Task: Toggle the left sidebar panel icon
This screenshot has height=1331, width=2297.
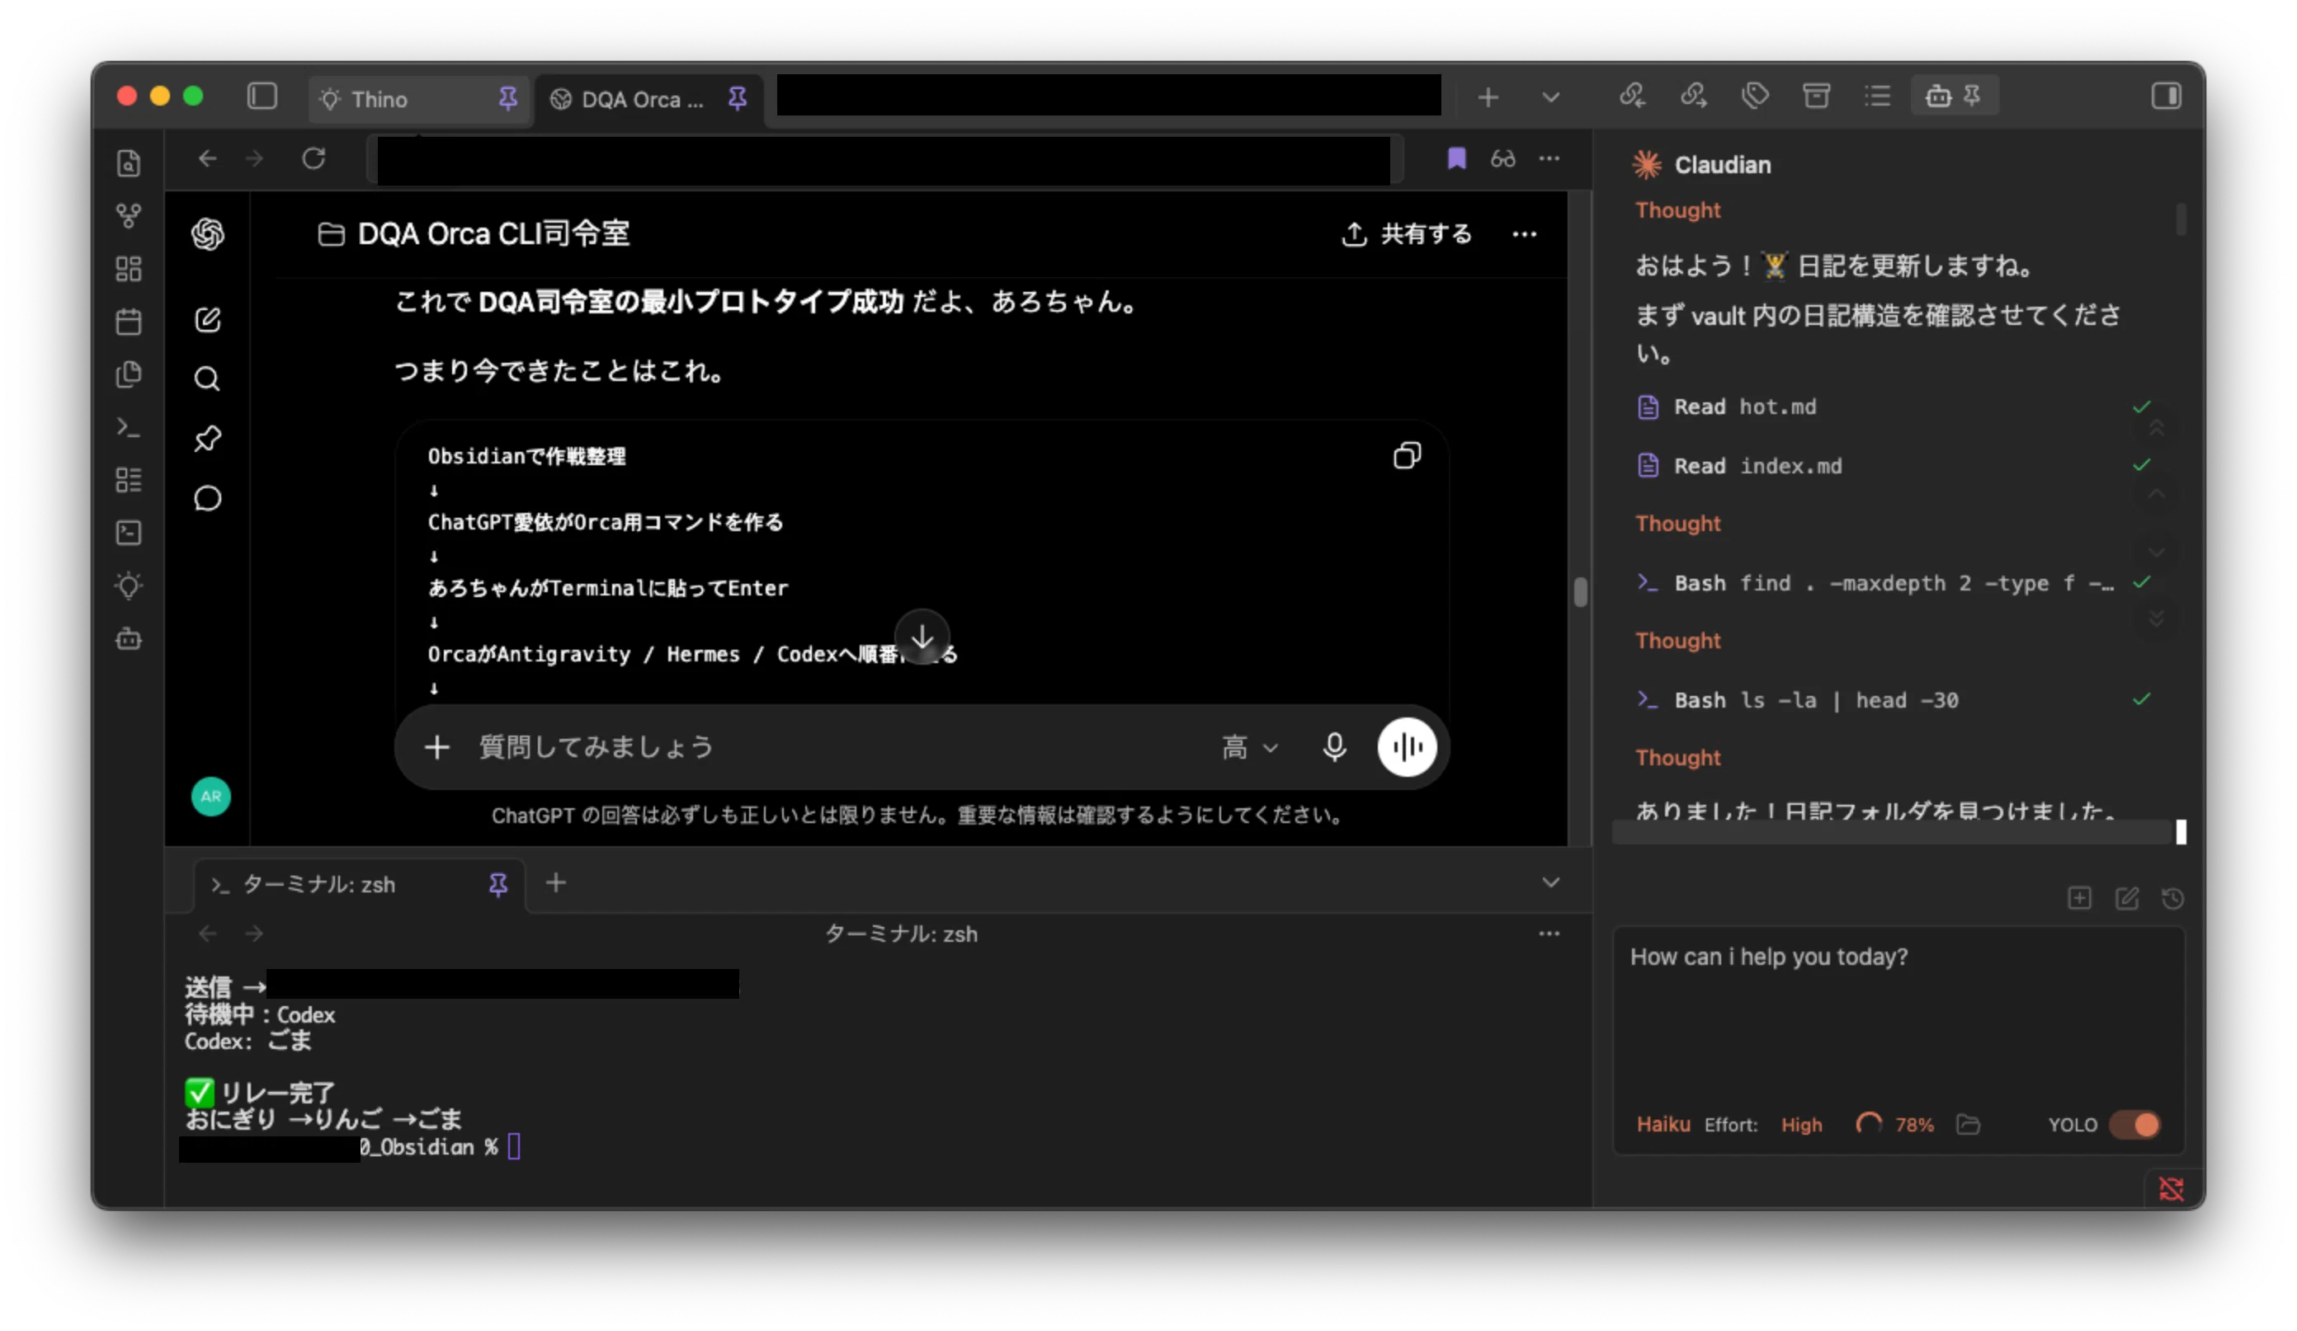Action: (x=262, y=96)
